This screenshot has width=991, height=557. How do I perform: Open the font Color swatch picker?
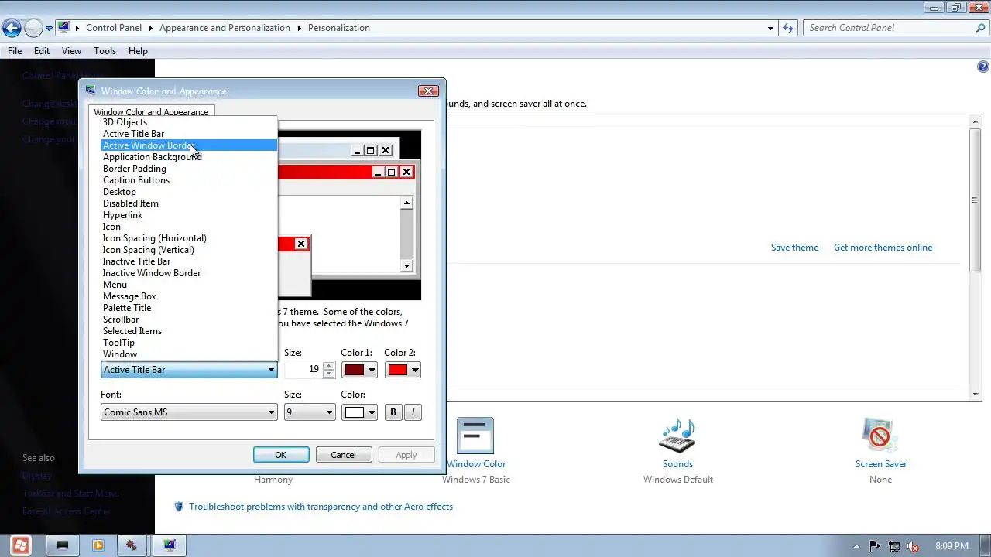(359, 412)
